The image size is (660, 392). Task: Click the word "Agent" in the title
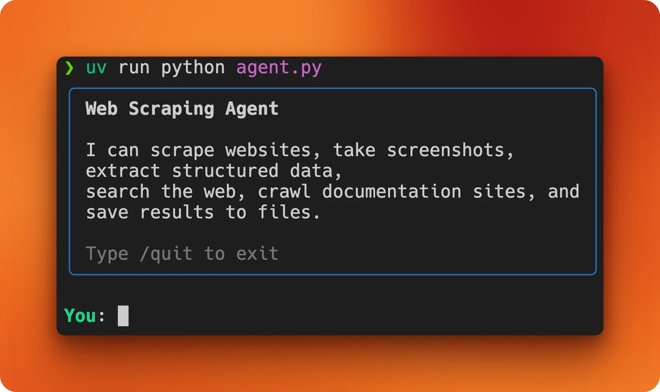tap(252, 109)
